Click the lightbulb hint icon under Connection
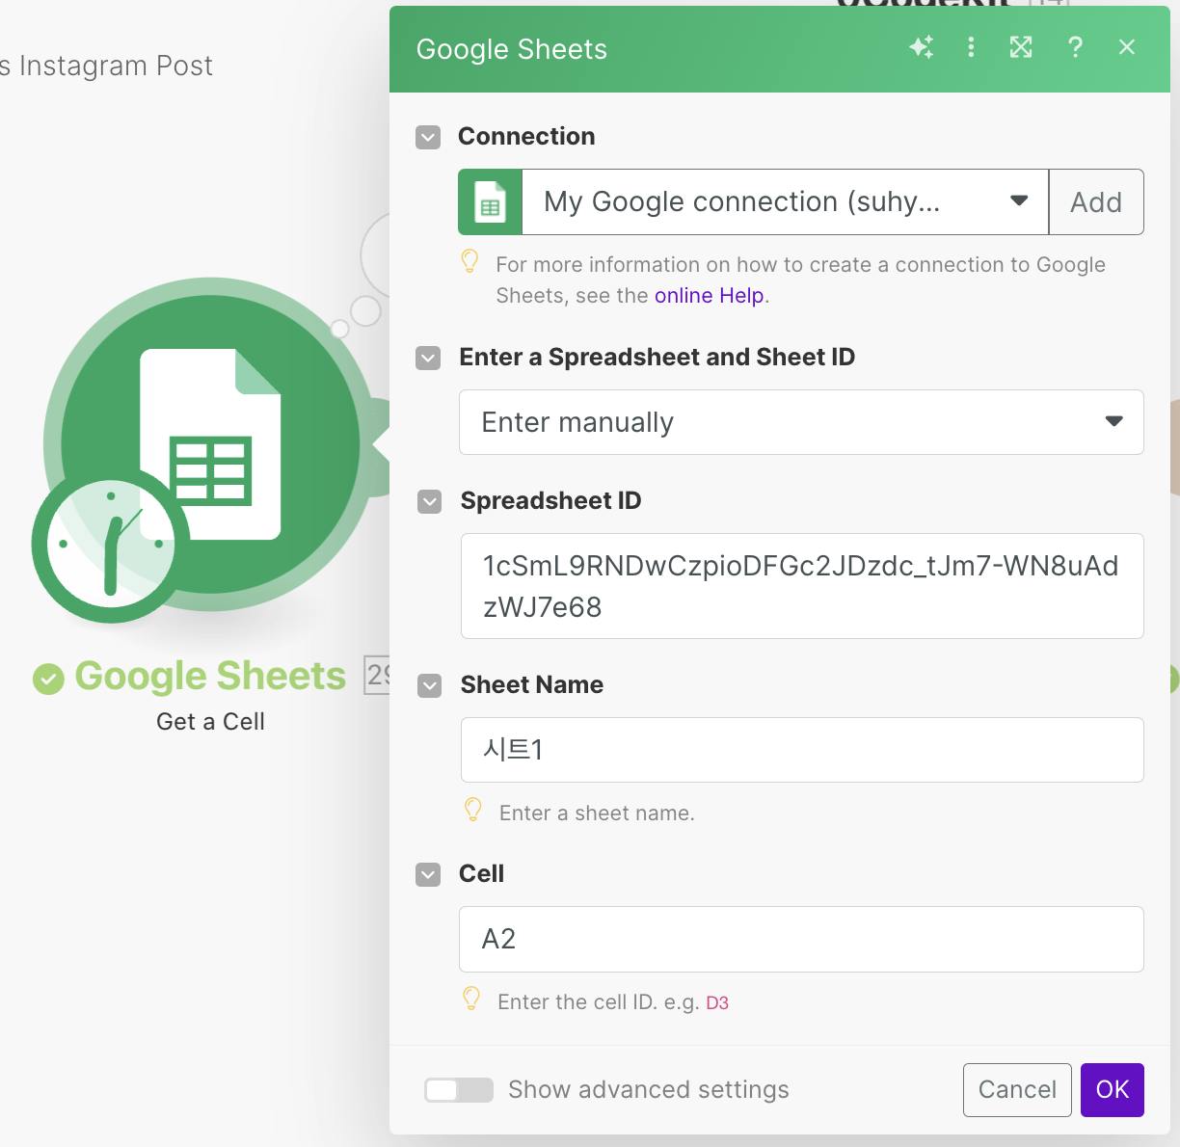The width and height of the screenshot is (1180, 1147). 469,261
